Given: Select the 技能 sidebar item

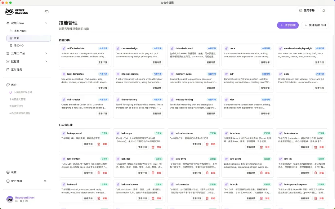Looking at the screenshot, I should 29,38.
